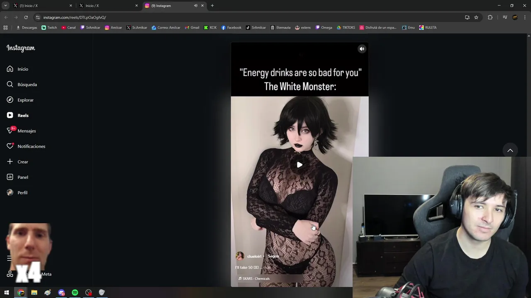
Task: Open the Emu bookmark
Action: tap(408, 28)
